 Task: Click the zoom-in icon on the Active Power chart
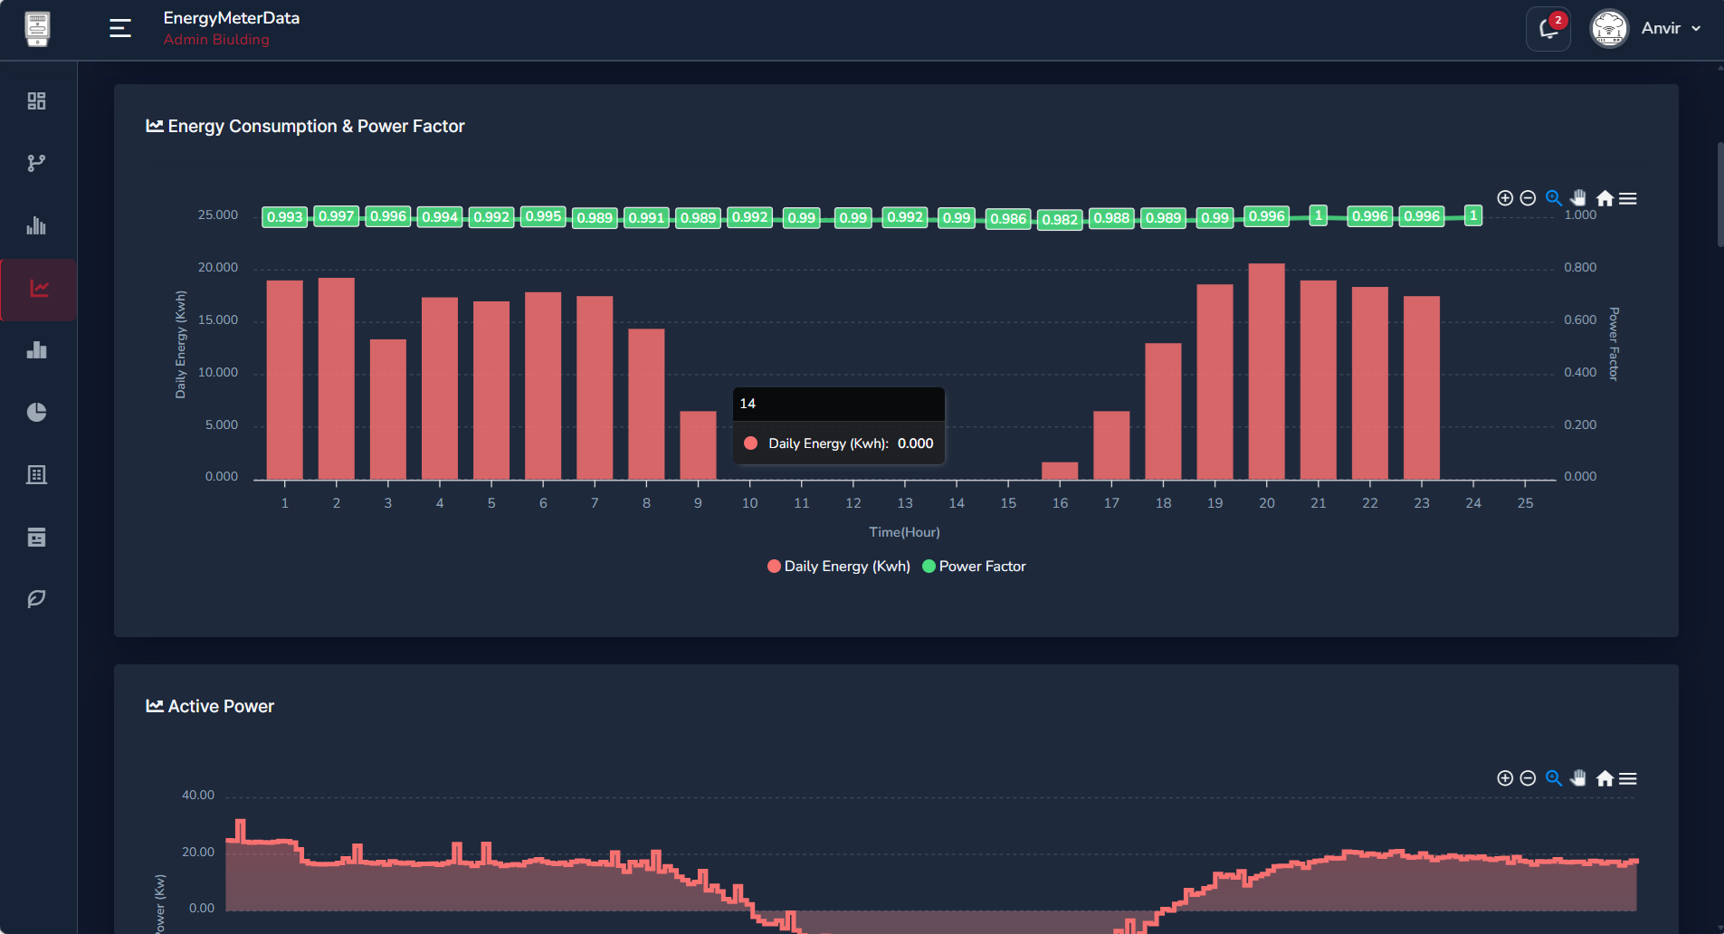click(x=1505, y=777)
